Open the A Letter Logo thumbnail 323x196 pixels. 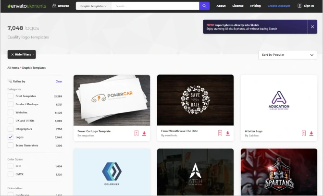tap(279, 100)
